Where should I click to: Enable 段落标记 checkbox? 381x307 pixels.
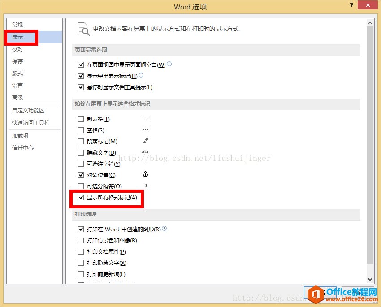[x=81, y=141]
